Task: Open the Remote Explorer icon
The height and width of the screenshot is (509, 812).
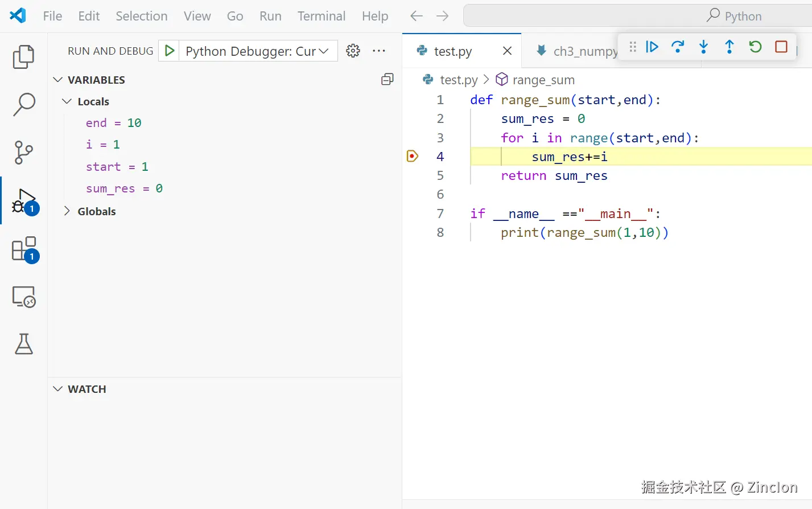Action: [23, 297]
